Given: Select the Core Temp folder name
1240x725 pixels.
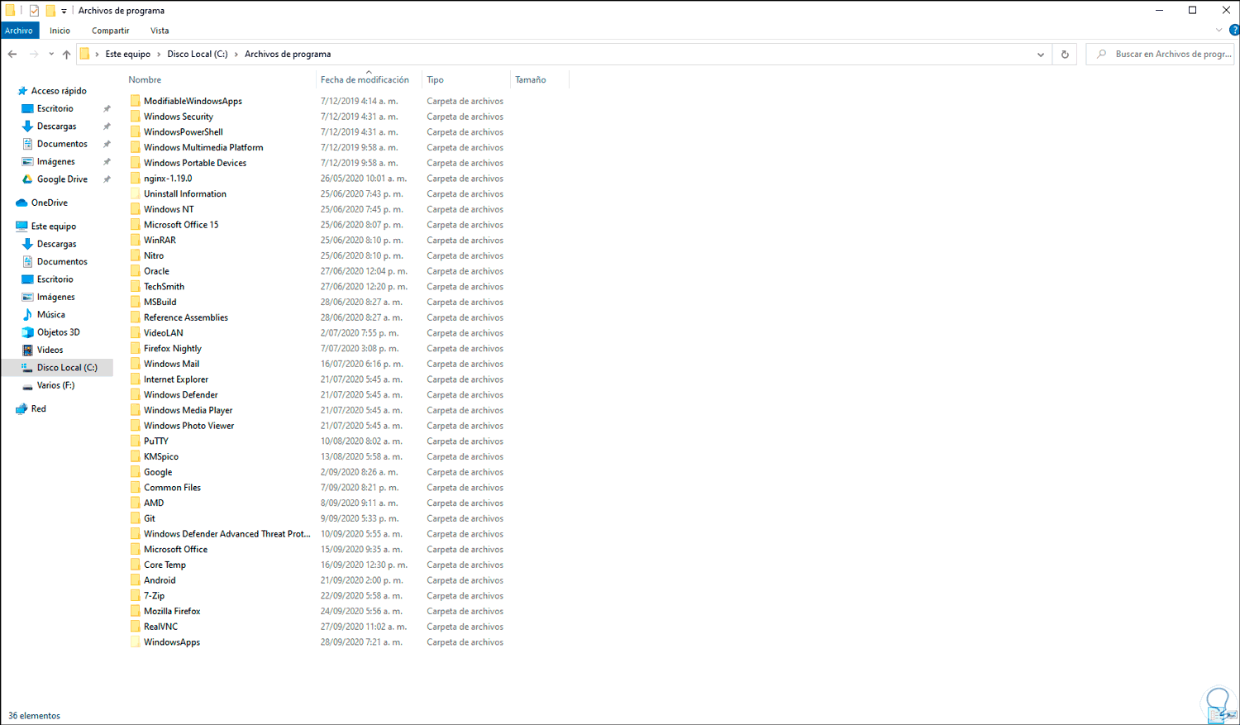Looking at the screenshot, I should 165,565.
